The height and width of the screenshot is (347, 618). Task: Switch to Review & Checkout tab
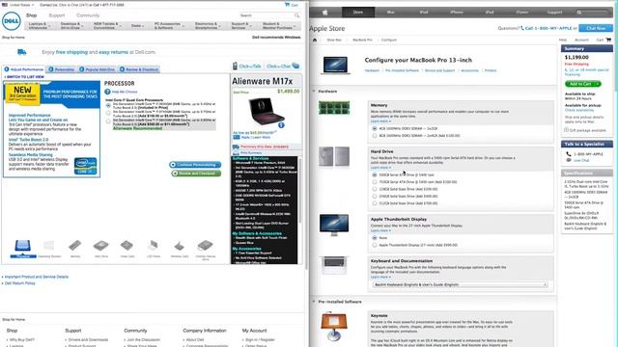click(x=139, y=69)
